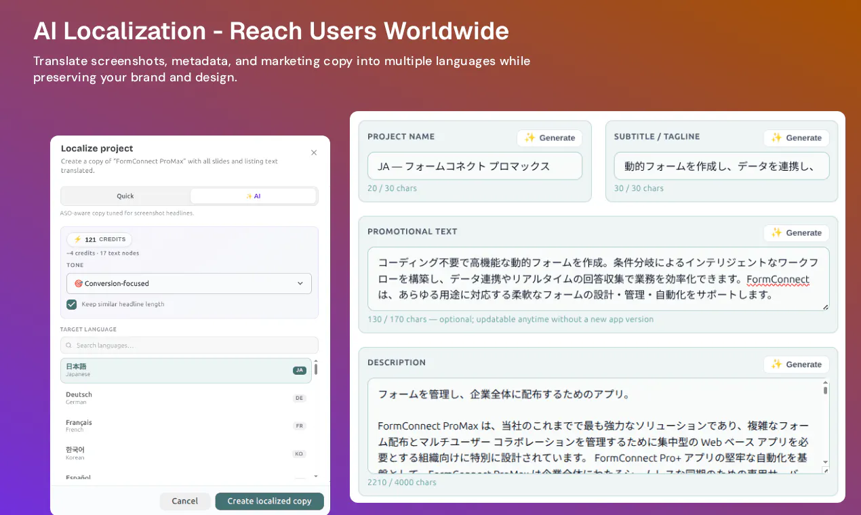Click the Subtitle / Tagline input field

(721, 166)
